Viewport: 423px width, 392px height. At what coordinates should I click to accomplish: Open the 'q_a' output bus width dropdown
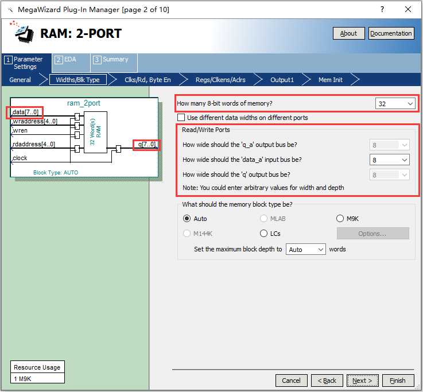tap(389, 145)
